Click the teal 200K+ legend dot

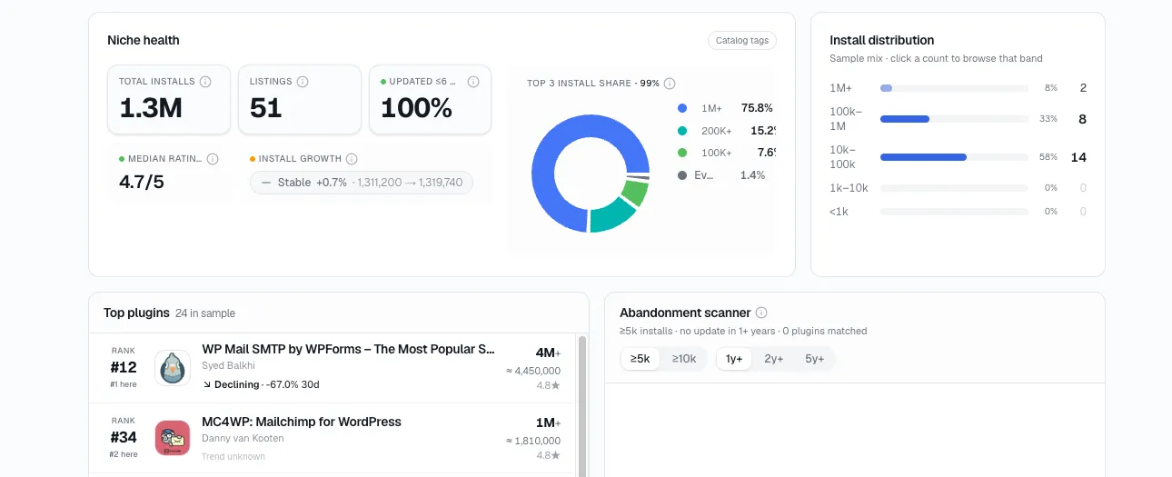coord(682,131)
